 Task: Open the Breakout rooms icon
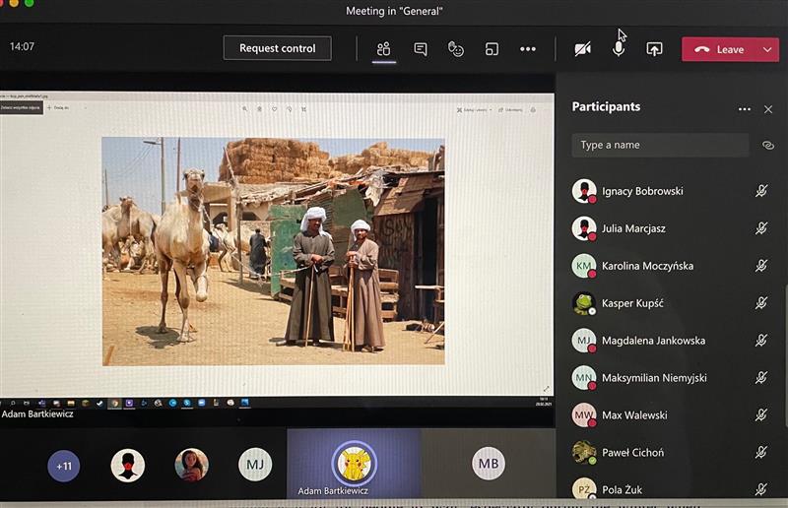click(492, 48)
